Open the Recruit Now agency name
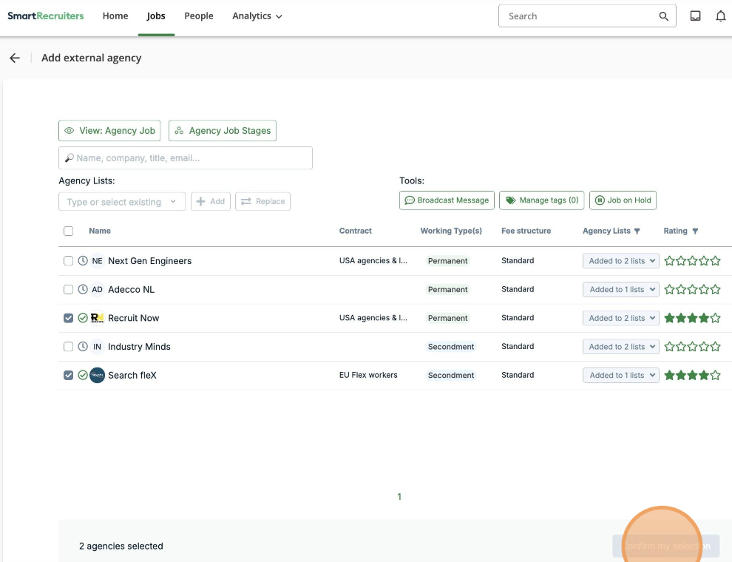Screen dimensions: 732x562 [134, 318]
